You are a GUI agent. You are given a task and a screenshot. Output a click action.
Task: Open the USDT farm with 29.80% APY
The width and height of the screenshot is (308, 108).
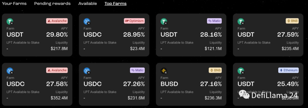[x=37, y=35]
